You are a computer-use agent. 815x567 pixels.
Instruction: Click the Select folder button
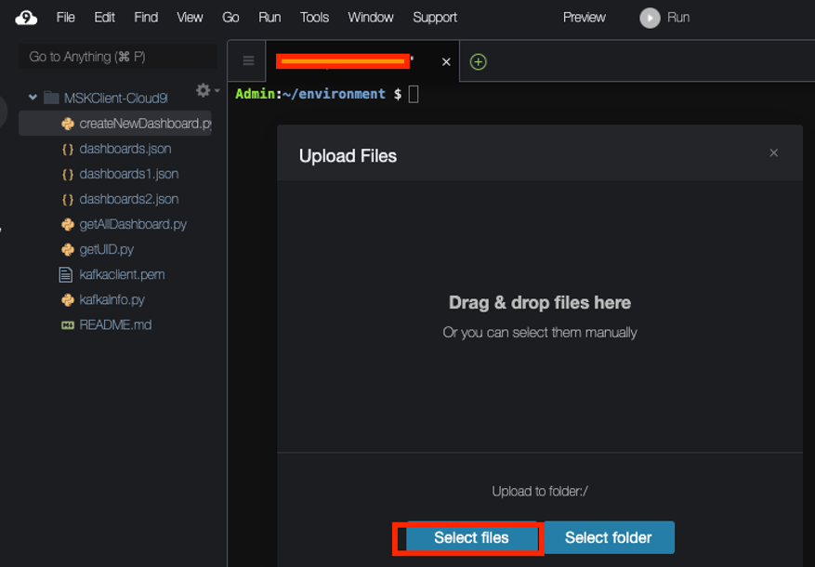coord(609,537)
